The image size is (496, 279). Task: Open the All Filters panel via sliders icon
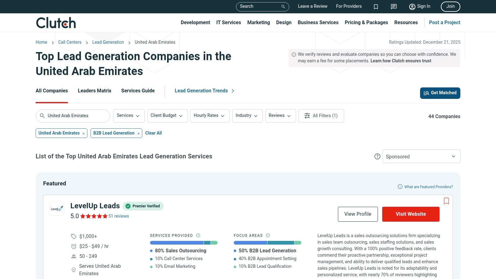coord(307,116)
